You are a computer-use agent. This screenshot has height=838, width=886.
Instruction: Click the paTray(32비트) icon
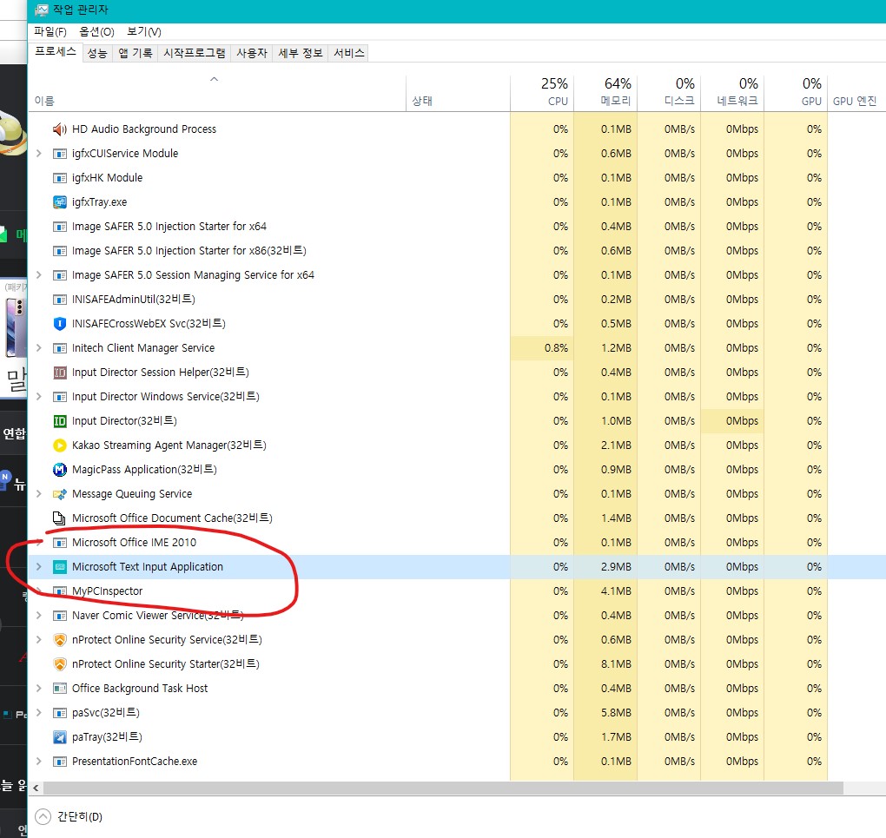[59, 737]
